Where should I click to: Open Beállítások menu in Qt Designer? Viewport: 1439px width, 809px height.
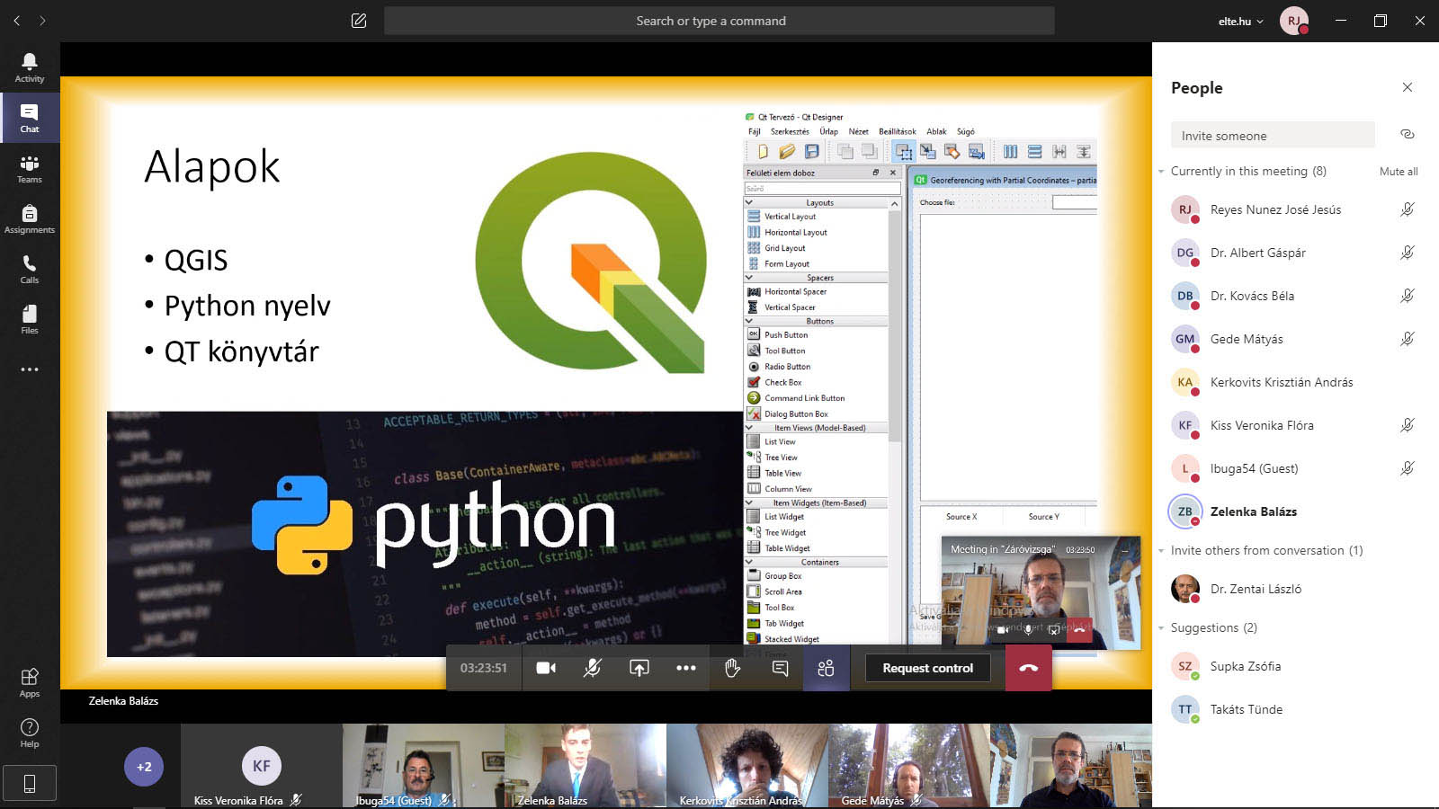coord(897,131)
